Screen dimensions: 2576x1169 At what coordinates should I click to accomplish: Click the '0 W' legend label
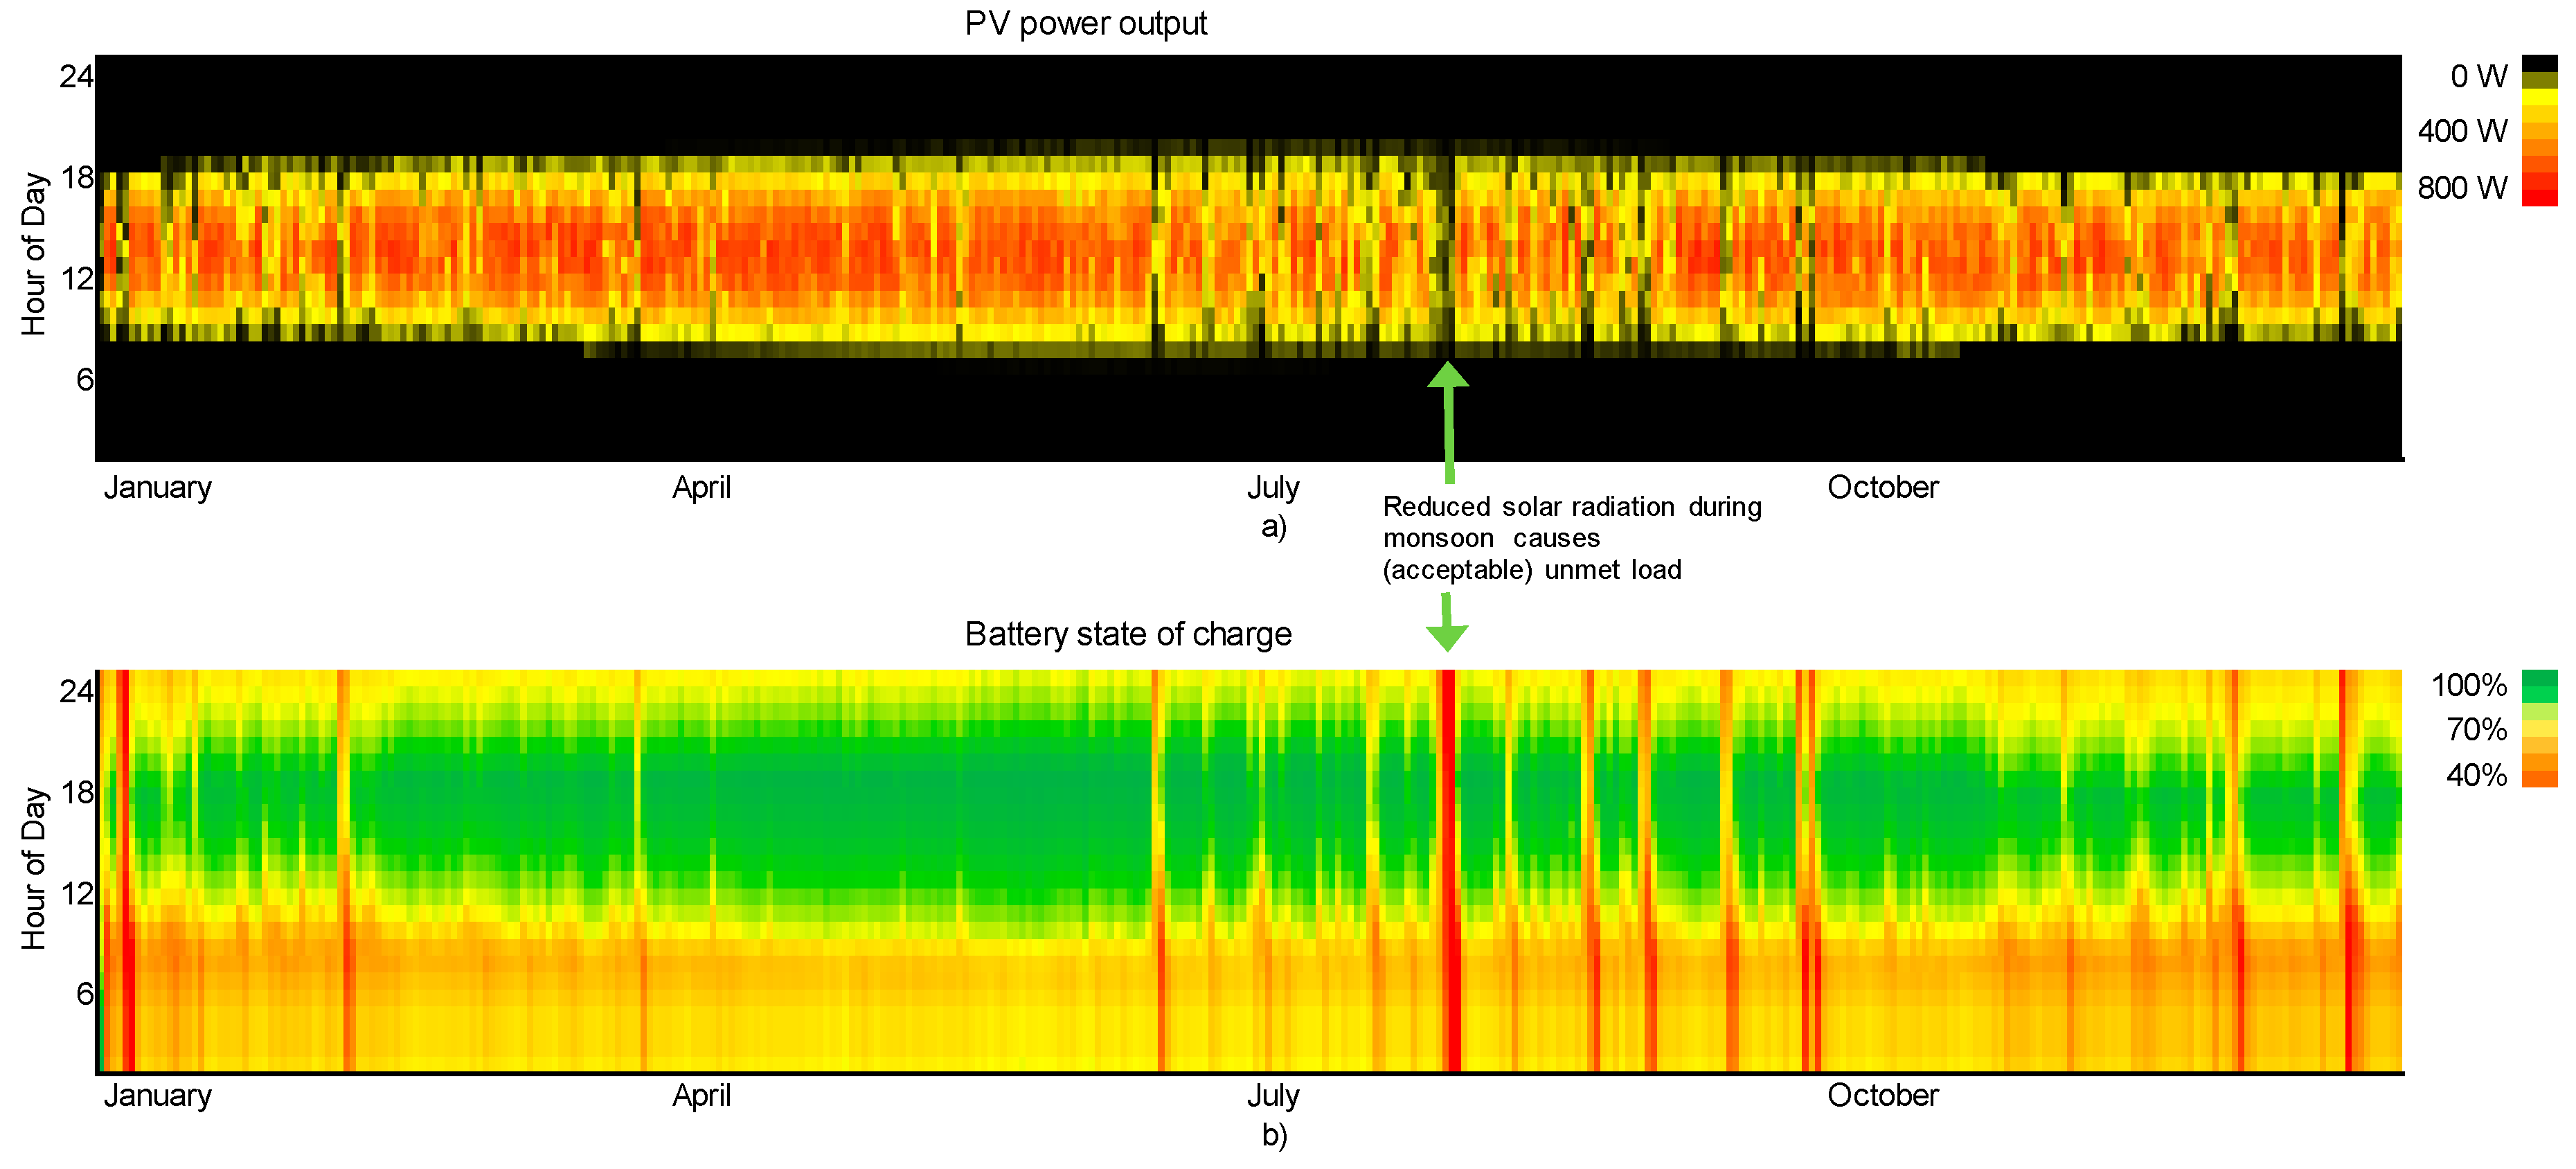tap(2478, 76)
